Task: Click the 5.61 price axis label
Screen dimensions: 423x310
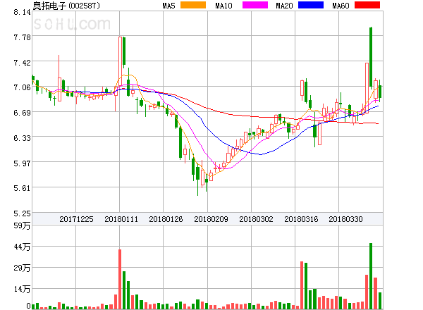Action: (22, 188)
